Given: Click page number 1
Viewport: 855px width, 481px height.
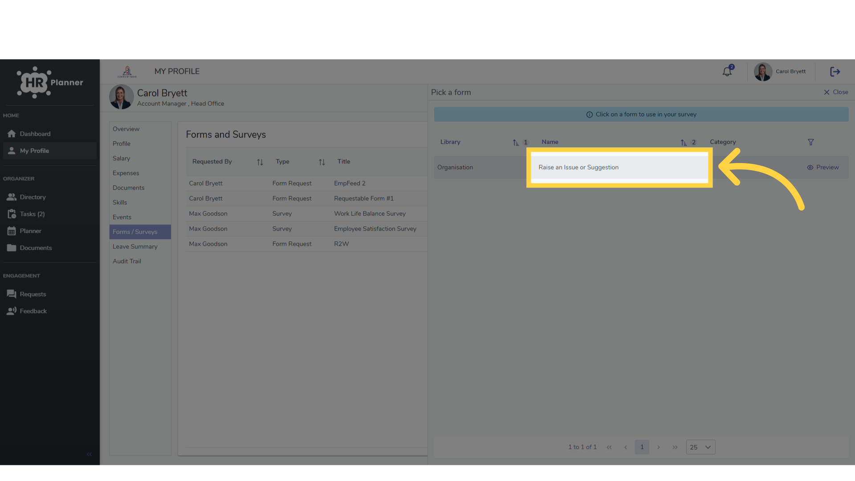Looking at the screenshot, I should (x=642, y=447).
